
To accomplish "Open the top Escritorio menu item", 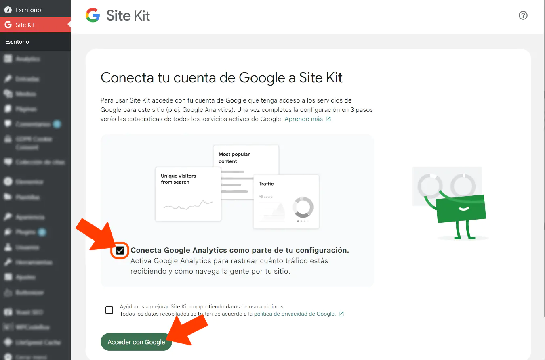I will coord(35,10).
